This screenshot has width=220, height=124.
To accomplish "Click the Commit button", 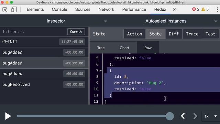I will tap(76, 32).
